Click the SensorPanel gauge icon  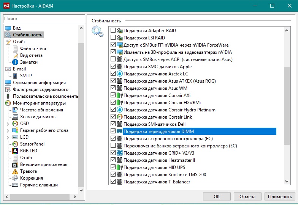[x=15, y=144]
